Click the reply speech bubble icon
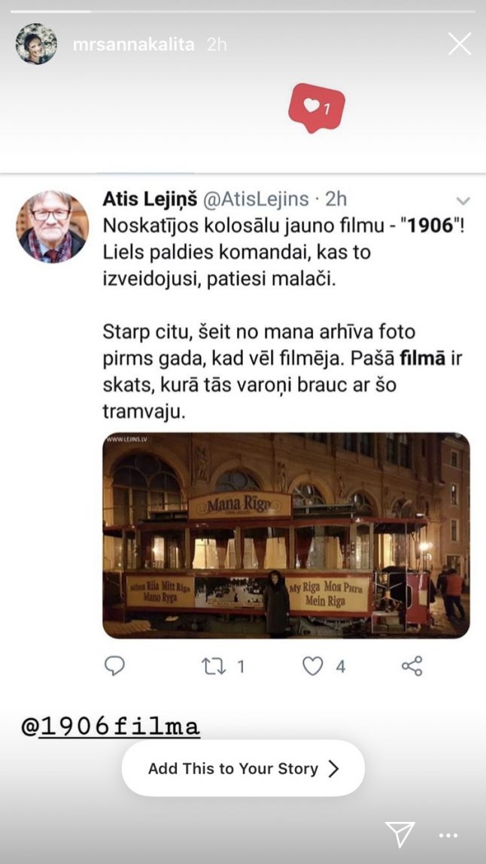 114,666
